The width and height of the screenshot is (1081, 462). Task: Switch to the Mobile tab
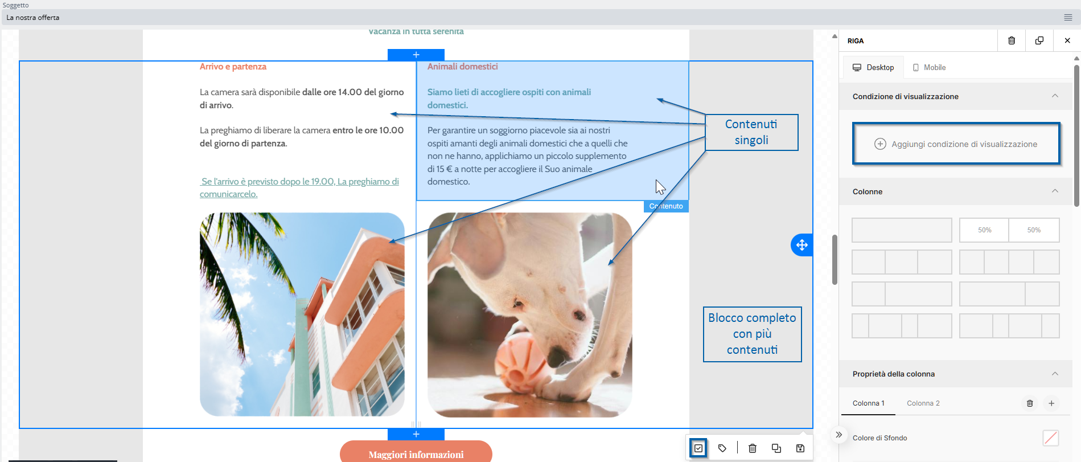click(929, 67)
